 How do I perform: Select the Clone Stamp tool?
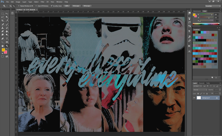tap(2, 28)
